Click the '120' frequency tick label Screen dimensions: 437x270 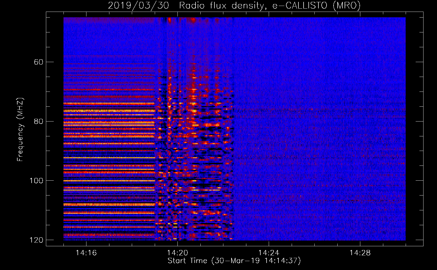pos(36,240)
